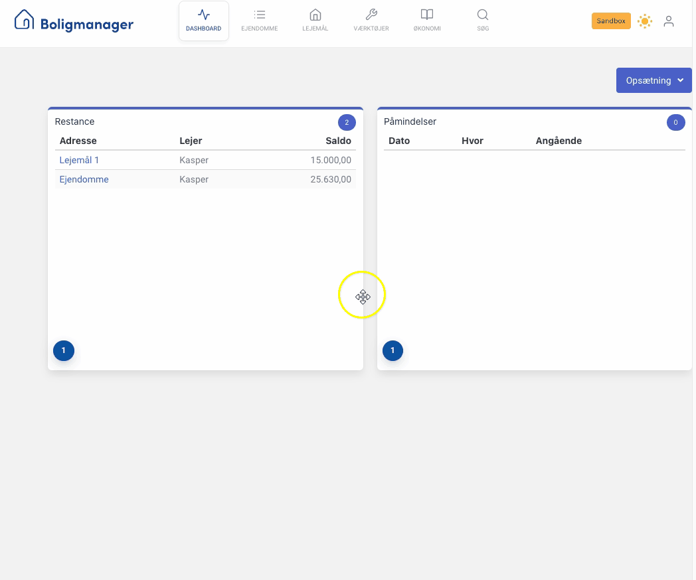Go to the Ejendomme tab
This screenshot has width=696, height=580.
point(260,21)
